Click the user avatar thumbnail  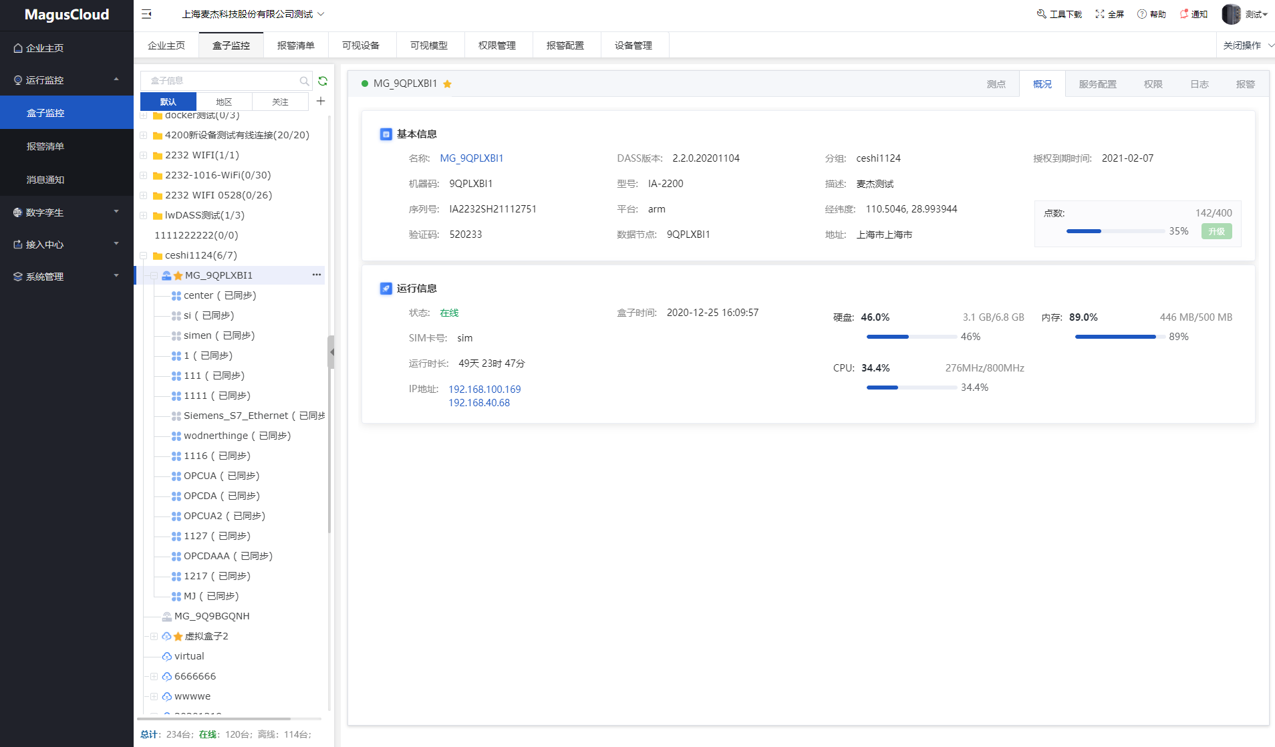coord(1231,14)
